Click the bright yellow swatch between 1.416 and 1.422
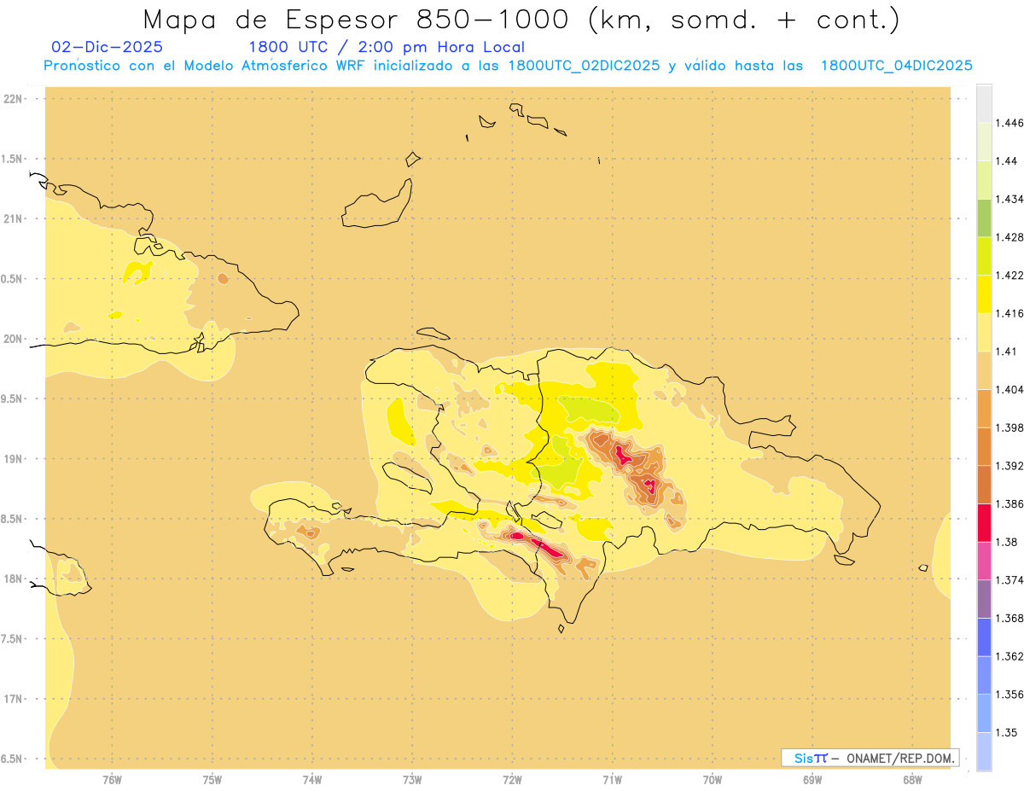 [984, 294]
